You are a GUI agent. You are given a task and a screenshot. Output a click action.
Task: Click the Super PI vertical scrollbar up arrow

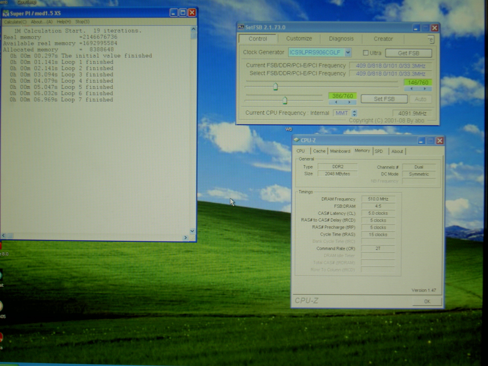[x=193, y=29]
